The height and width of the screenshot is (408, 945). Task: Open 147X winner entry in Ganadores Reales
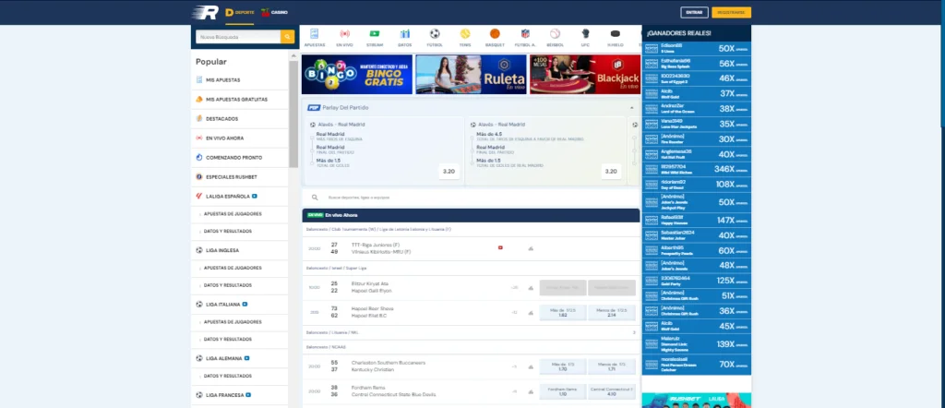tap(697, 220)
